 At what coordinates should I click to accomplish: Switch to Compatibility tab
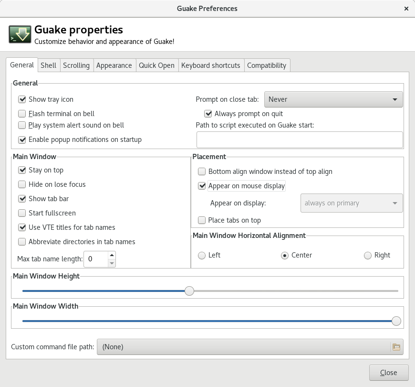(267, 65)
